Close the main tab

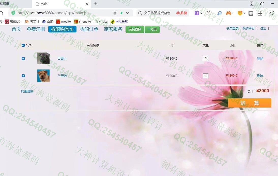click(x=87, y=4)
